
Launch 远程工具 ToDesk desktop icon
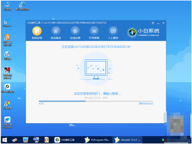click(x=8, y=122)
